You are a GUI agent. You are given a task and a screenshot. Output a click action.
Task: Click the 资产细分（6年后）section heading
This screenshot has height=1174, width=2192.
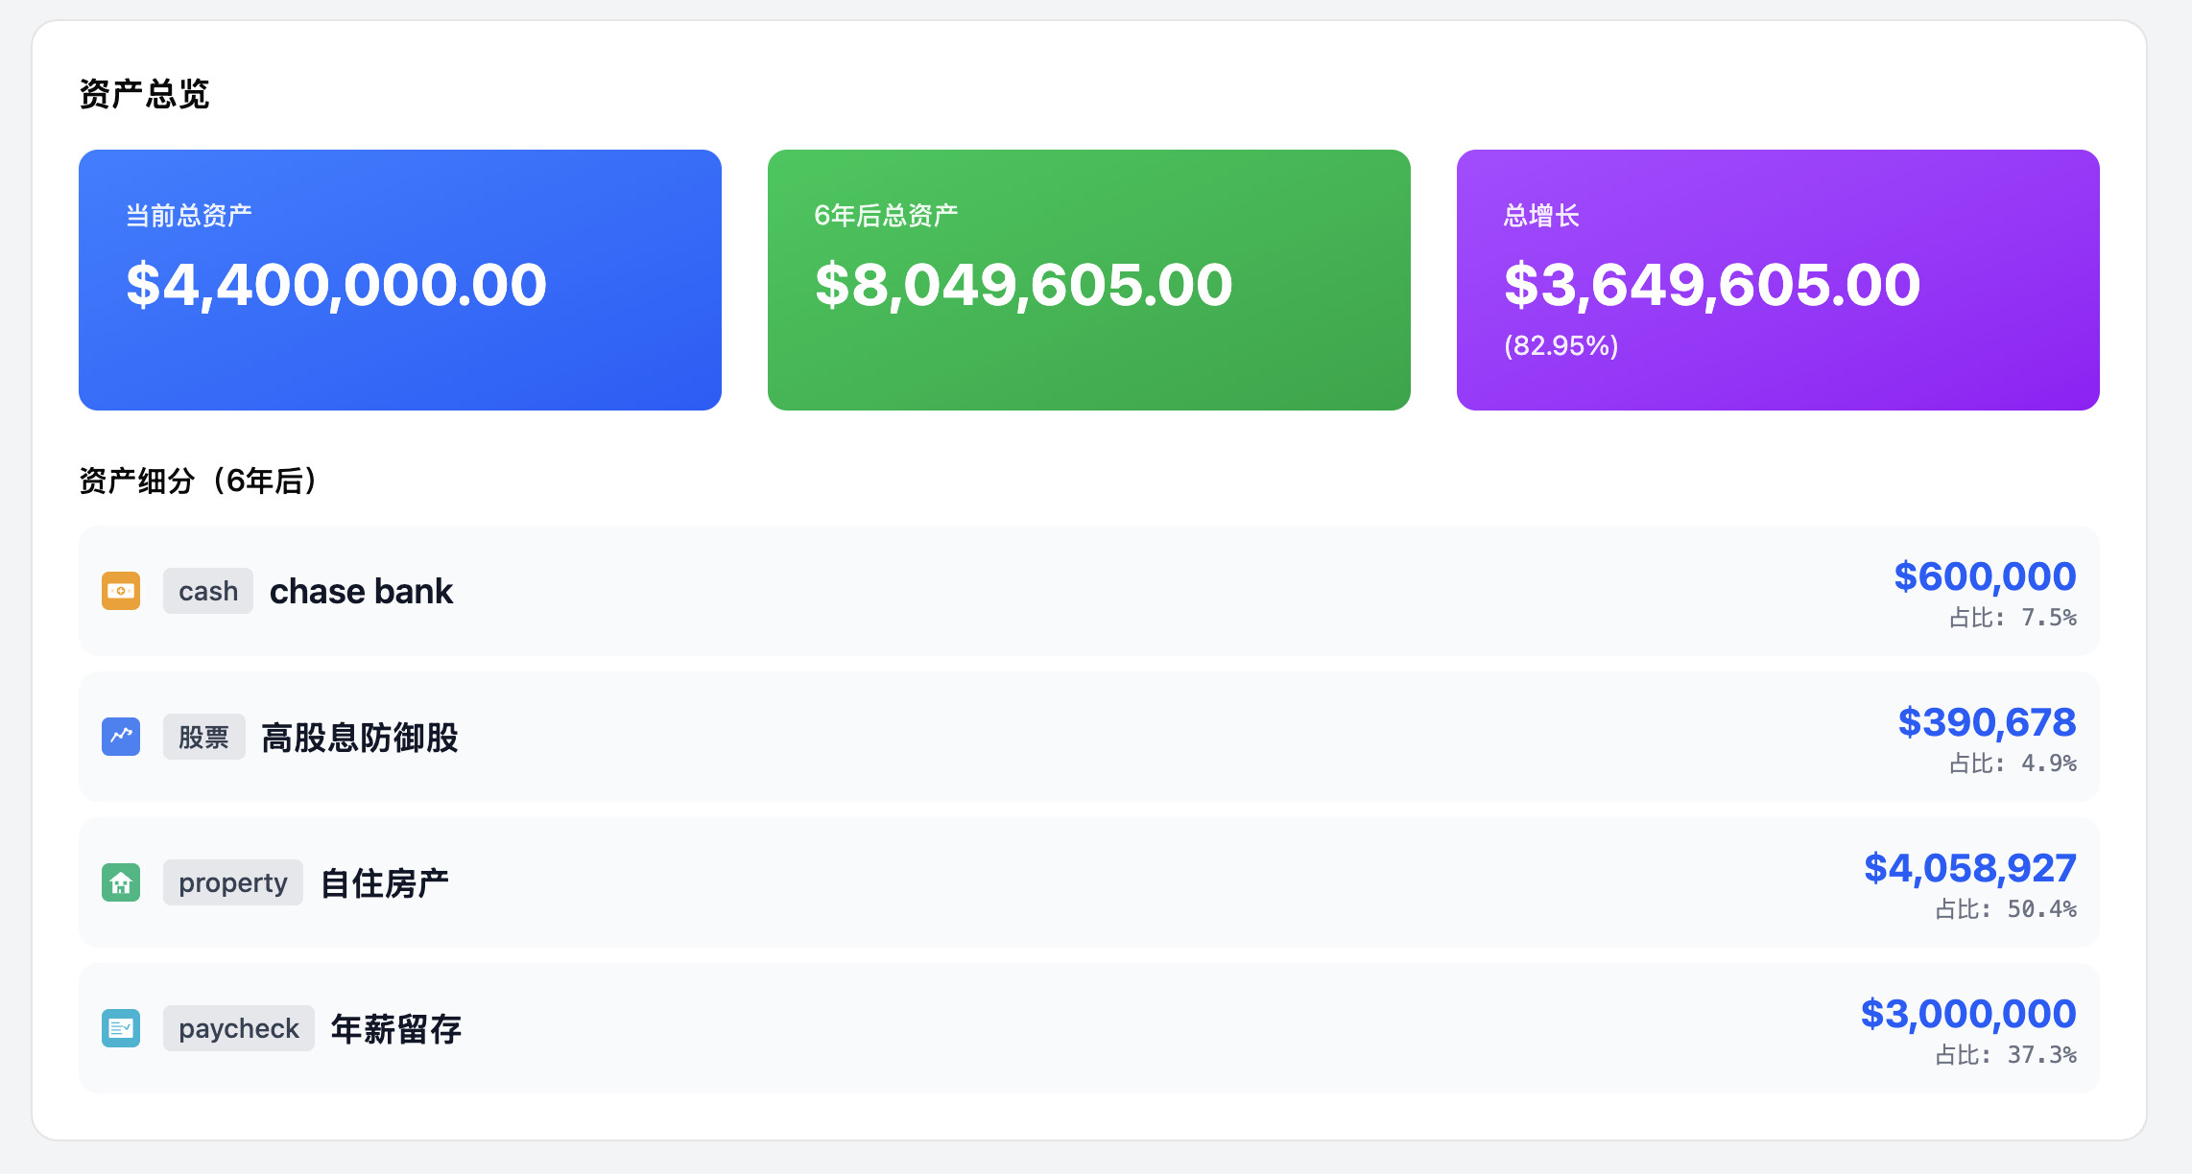point(198,480)
